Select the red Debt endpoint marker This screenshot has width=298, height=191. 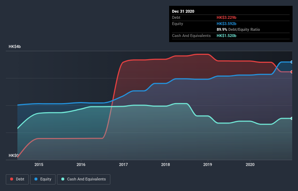click(x=292, y=72)
